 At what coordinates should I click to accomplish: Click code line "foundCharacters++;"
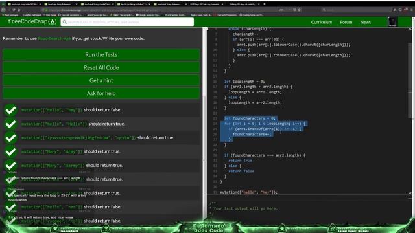point(252,134)
